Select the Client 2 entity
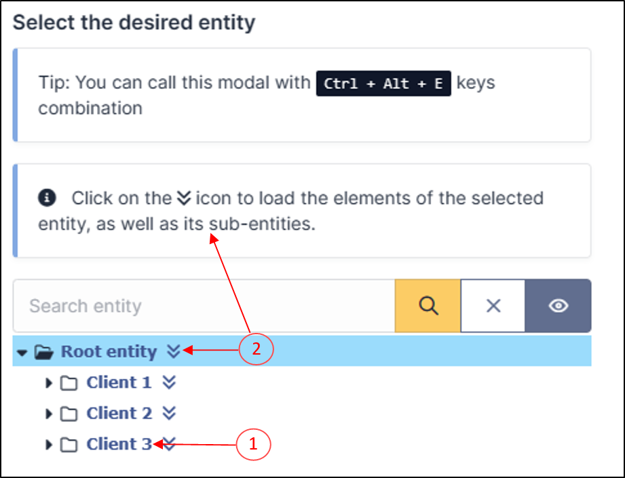The height and width of the screenshot is (478, 625). click(119, 413)
